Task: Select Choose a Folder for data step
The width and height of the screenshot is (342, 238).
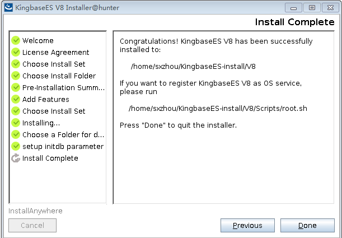Action: point(63,134)
